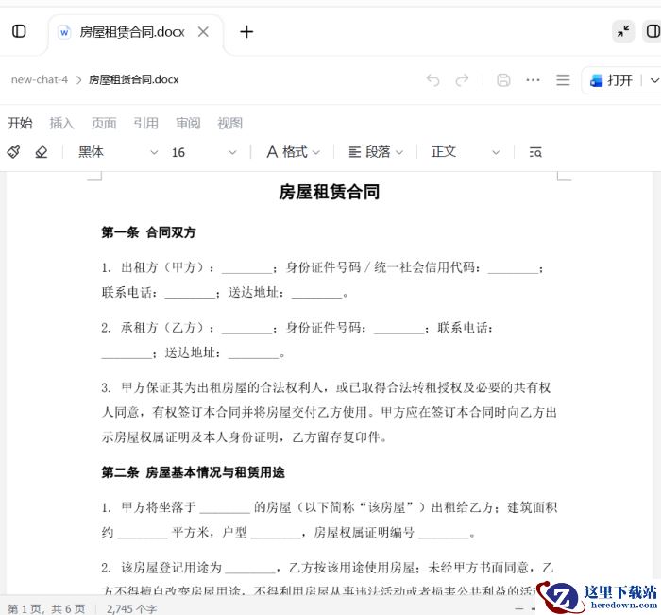Viewport: 661px width, 615px height.
Task: Redo the last edit
Action: point(462,79)
